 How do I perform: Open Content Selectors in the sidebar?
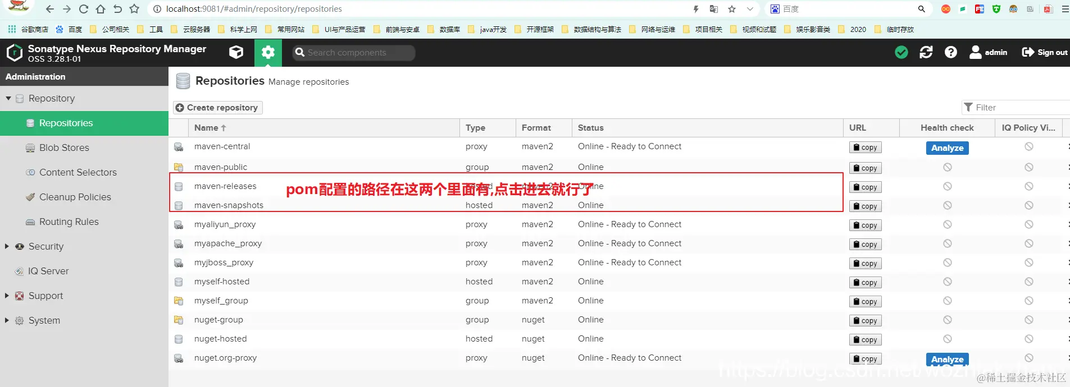[x=84, y=172]
